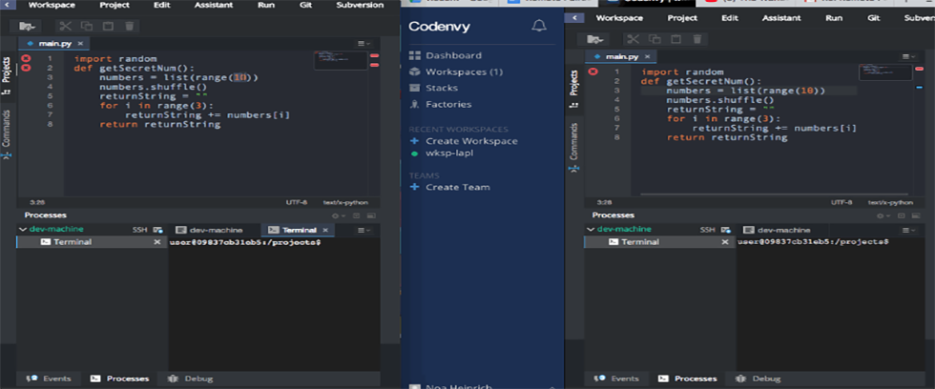Open the editor tab list menu in right IDE
This screenshot has height=389, width=935.
(x=908, y=56)
